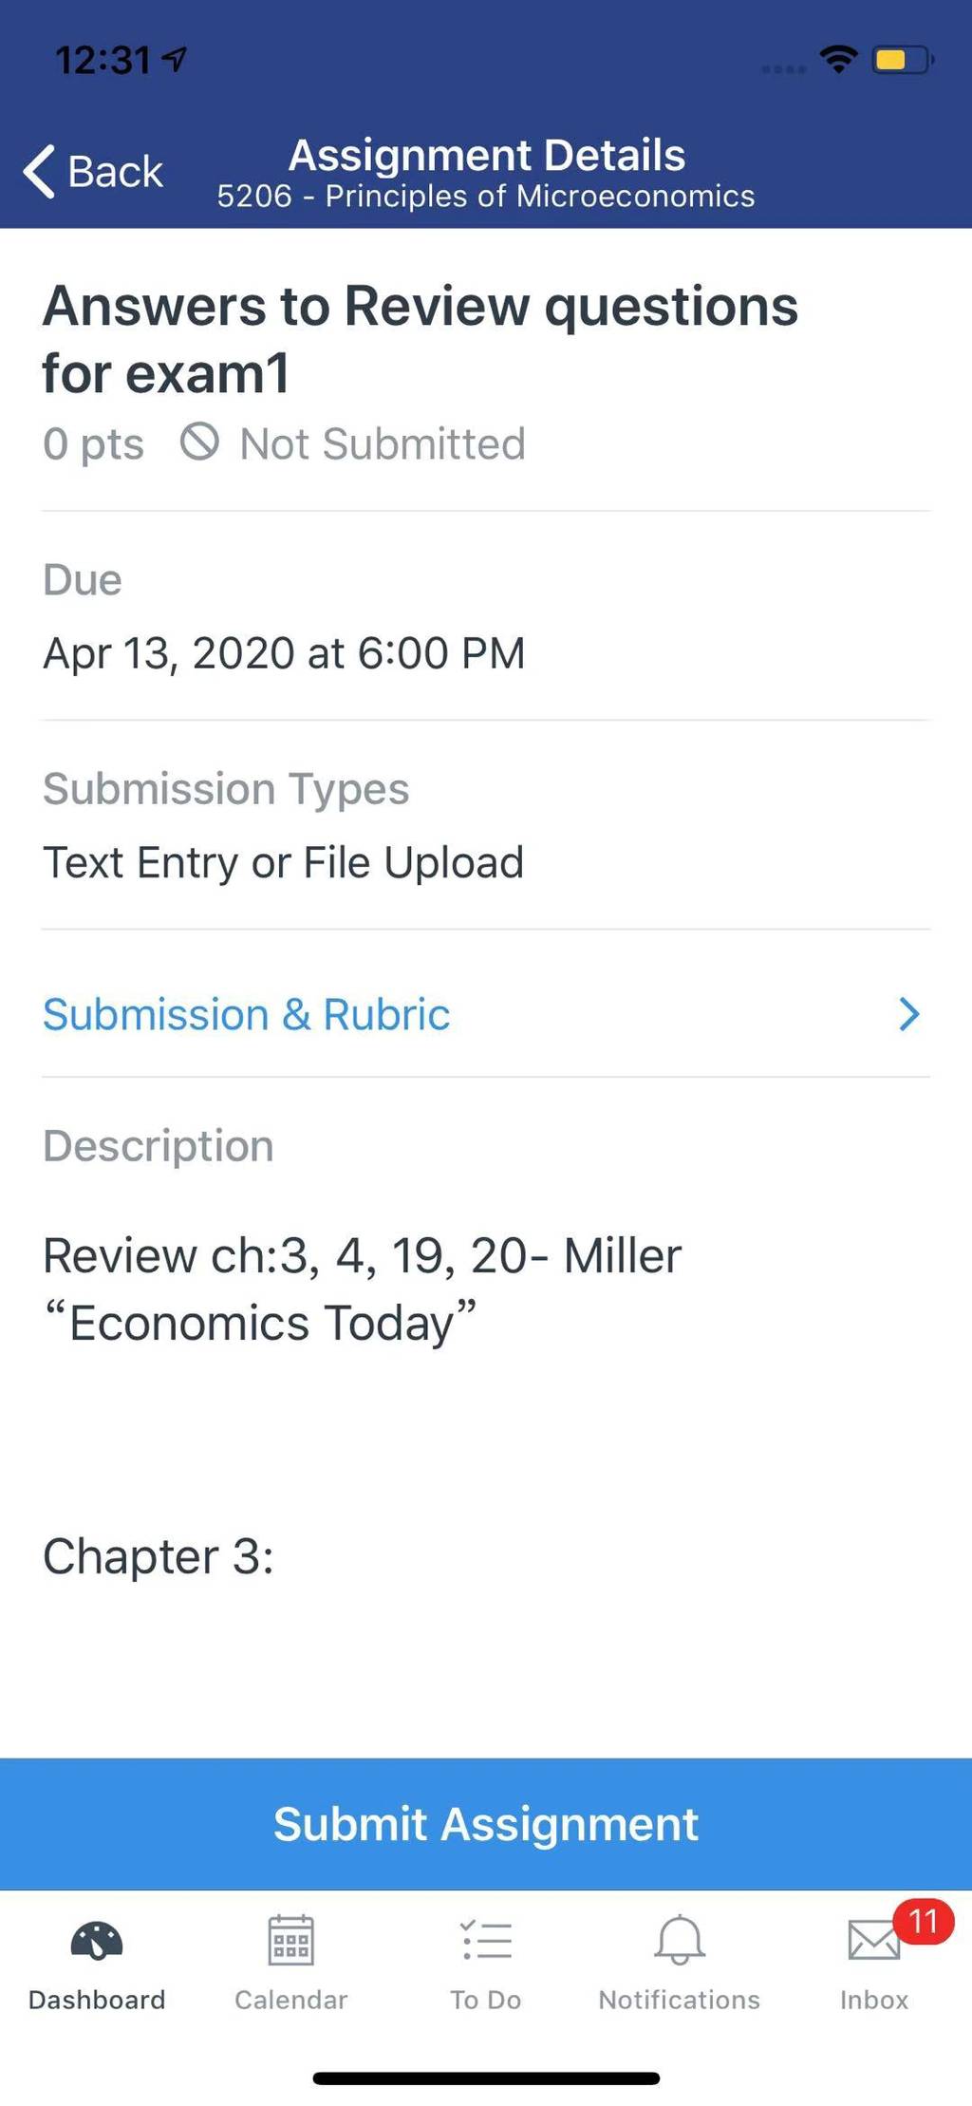Screen dimensions: 972x2106
Task: Tap the To Do checklist icon
Action: coord(486,1940)
